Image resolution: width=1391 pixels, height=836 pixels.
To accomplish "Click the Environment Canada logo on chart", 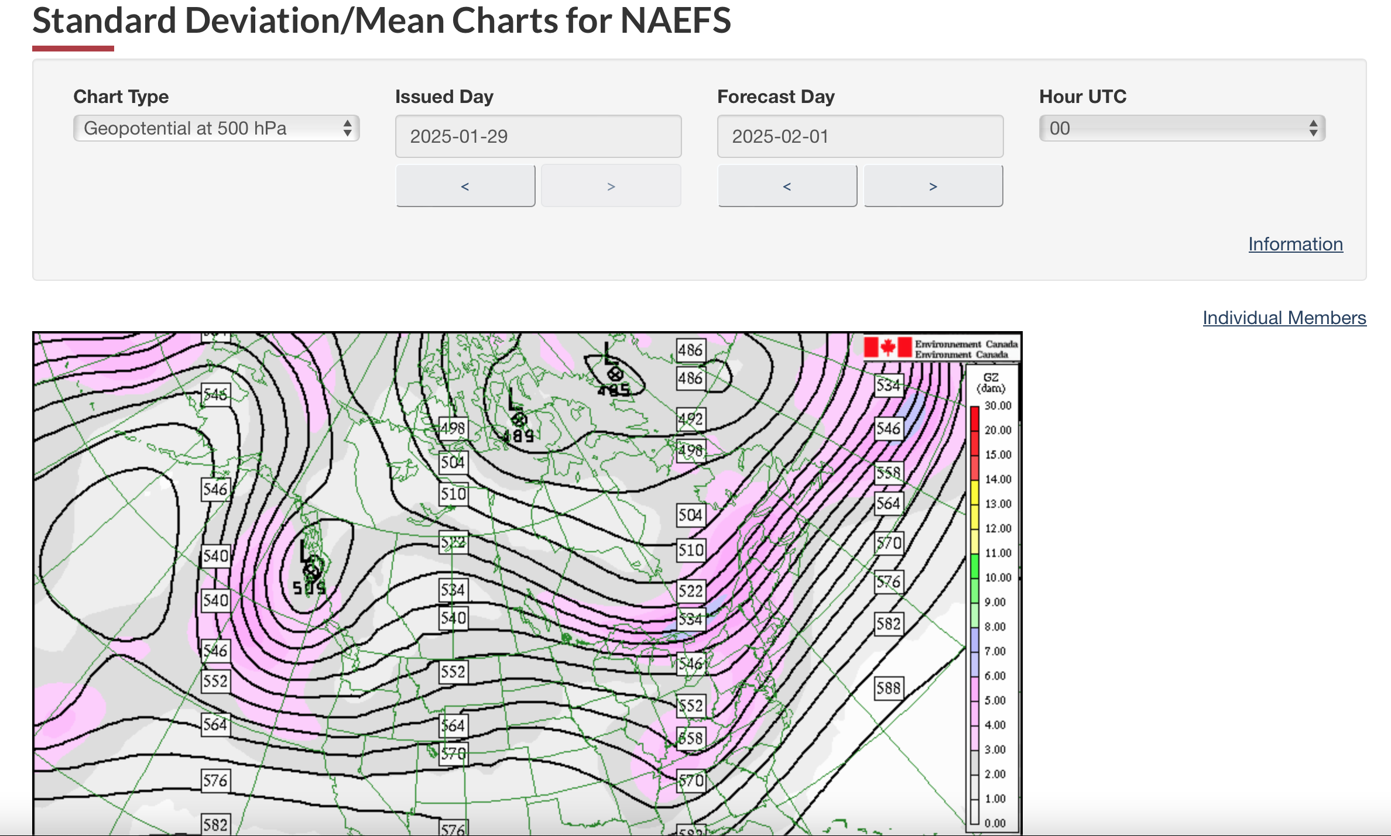I will pos(941,348).
